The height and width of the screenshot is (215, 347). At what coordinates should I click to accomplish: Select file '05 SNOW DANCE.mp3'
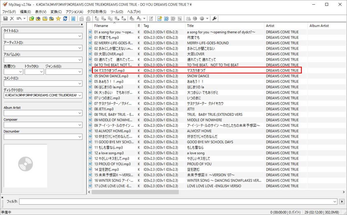[111, 76]
